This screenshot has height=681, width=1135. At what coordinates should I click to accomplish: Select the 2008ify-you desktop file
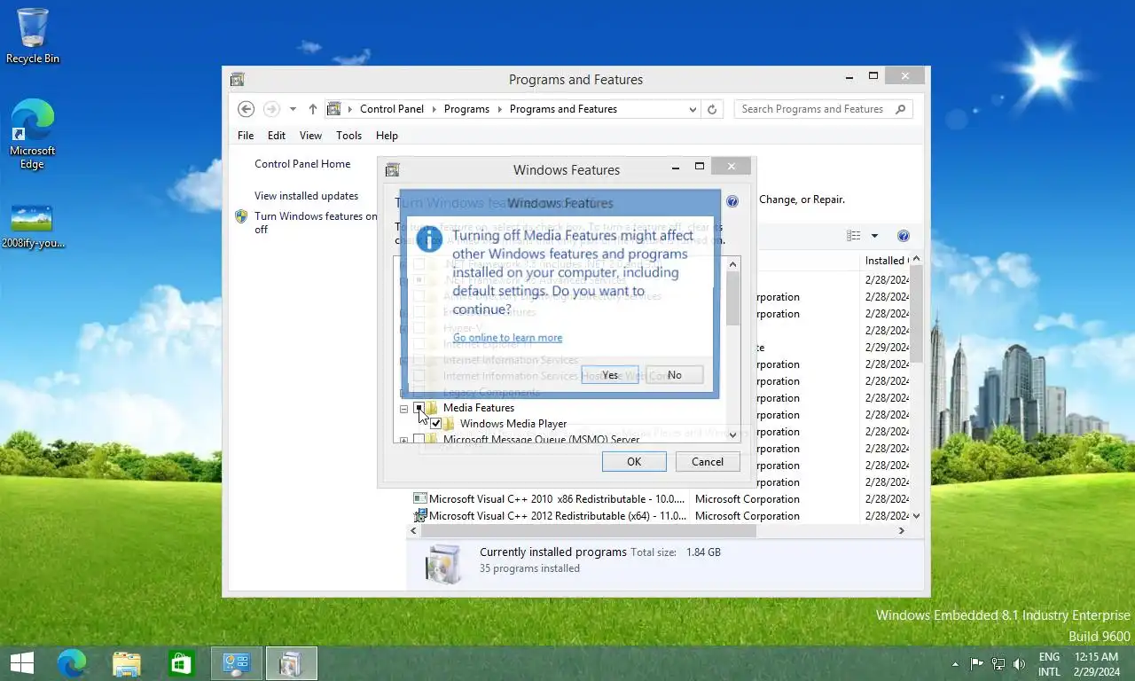(x=33, y=227)
